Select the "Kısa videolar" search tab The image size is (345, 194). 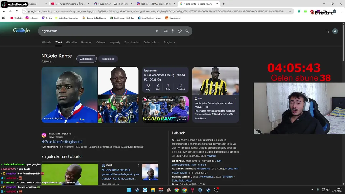(x=132, y=43)
